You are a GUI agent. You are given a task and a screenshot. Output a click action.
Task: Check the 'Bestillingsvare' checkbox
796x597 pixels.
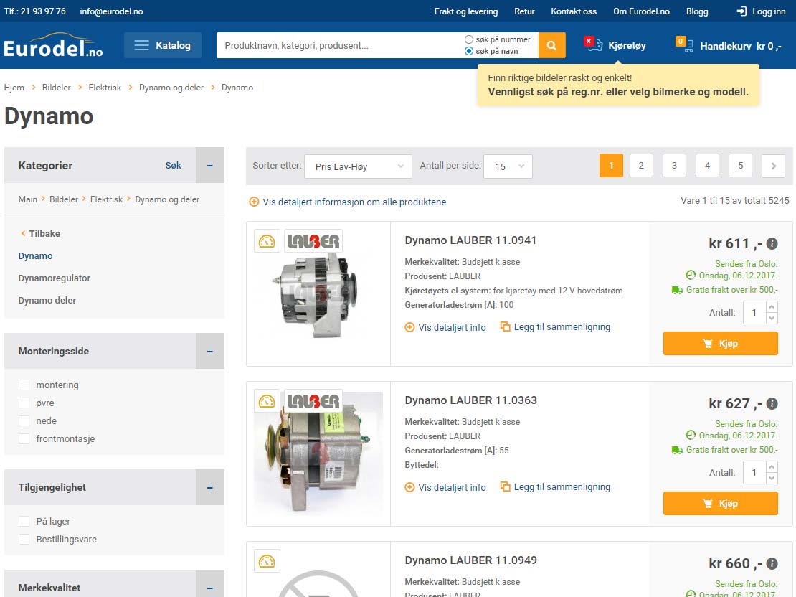(24, 539)
